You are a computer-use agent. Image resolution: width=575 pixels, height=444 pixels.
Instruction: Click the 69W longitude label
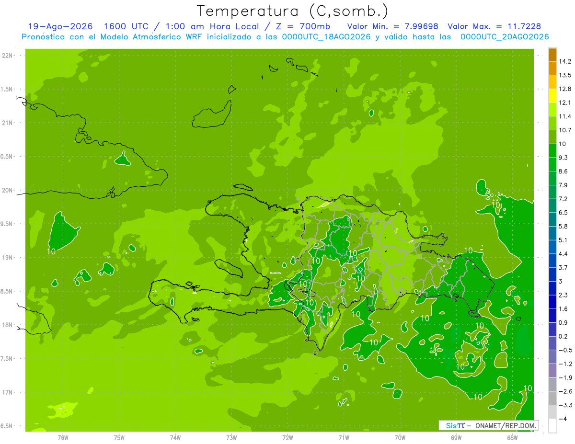456,437
